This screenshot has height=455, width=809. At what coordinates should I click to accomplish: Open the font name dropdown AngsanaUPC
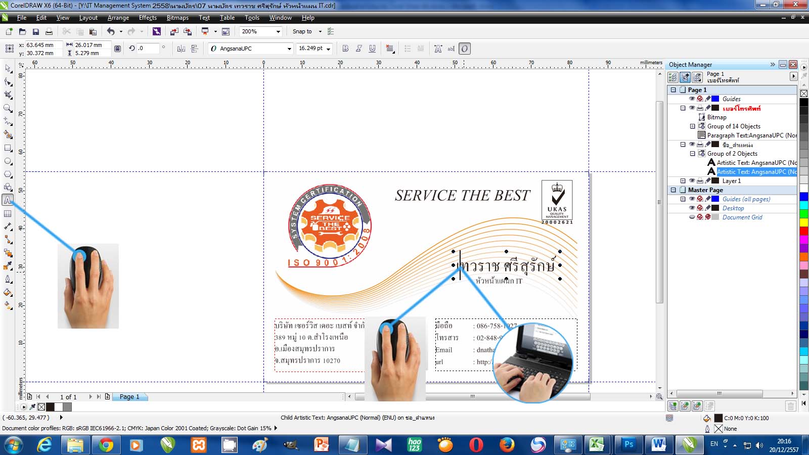[x=289, y=49]
